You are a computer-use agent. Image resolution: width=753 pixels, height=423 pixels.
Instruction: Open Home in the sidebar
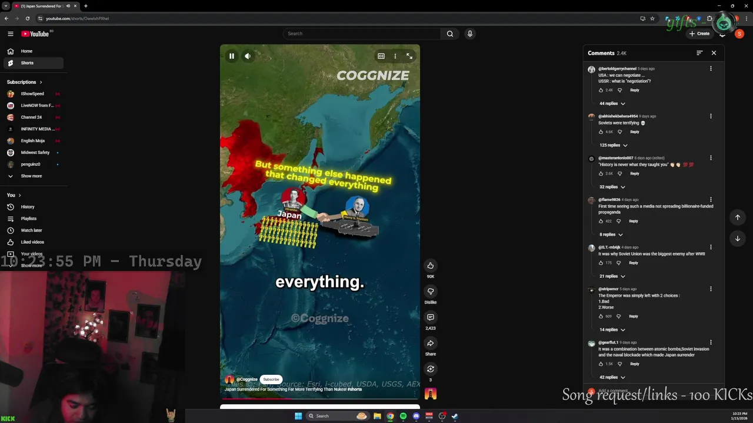tap(34, 51)
